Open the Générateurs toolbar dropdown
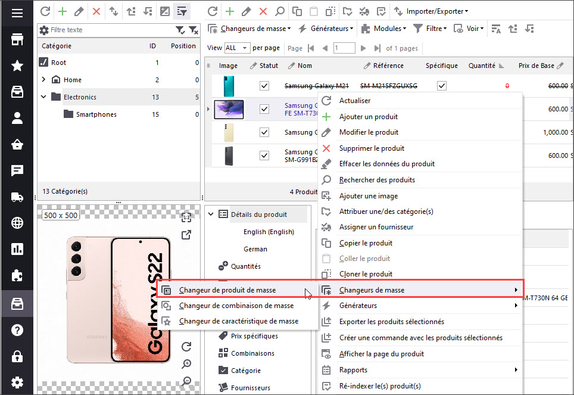Viewport: 574px width, 395px height. 326,29
